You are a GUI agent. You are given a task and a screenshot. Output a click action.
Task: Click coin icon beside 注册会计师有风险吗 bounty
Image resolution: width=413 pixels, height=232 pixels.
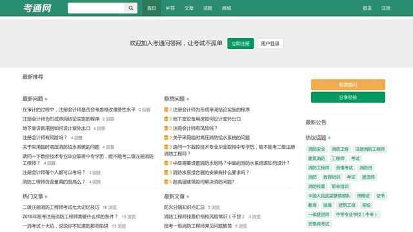tap(166, 128)
